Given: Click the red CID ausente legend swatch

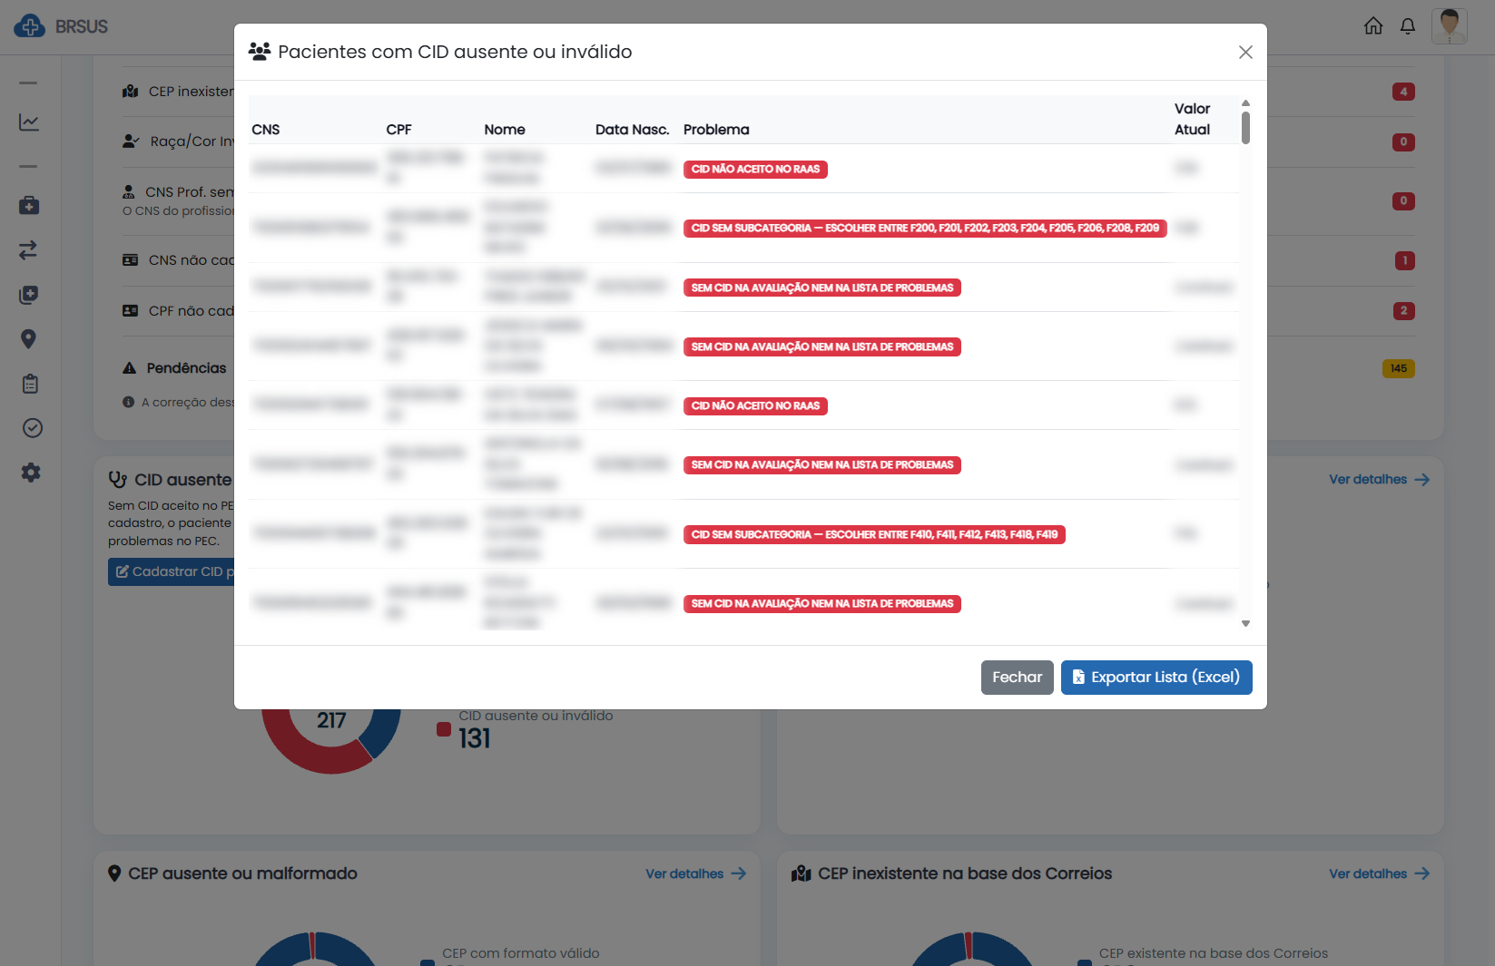Looking at the screenshot, I should pos(444,729).
